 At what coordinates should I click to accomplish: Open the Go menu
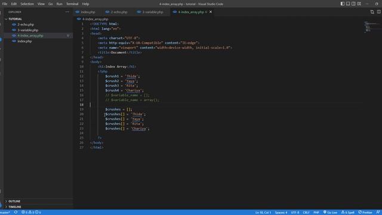pyautogui.click(x=50, y=4)
